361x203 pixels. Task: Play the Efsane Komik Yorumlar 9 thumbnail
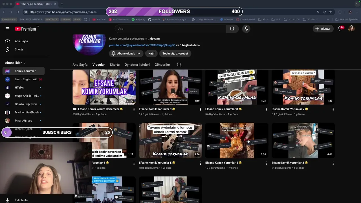click(170, 87)
